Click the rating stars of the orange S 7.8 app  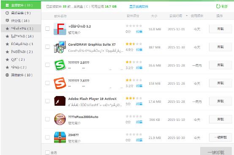click(134, 80)
